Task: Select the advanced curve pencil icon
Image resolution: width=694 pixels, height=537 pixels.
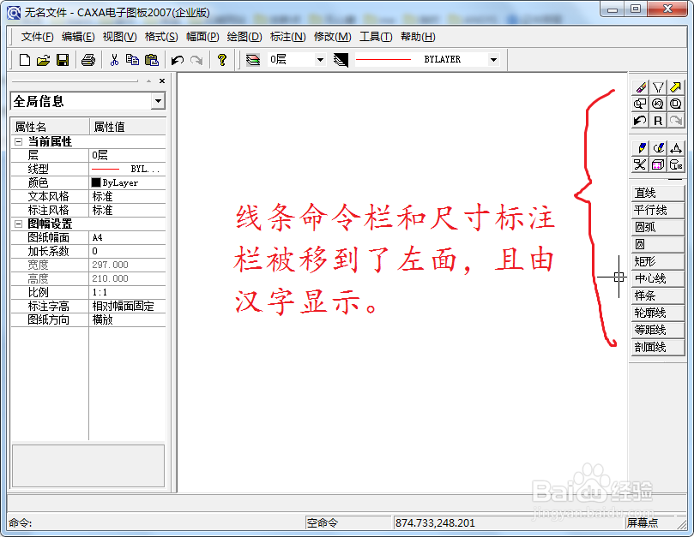Action: (658, 148)
